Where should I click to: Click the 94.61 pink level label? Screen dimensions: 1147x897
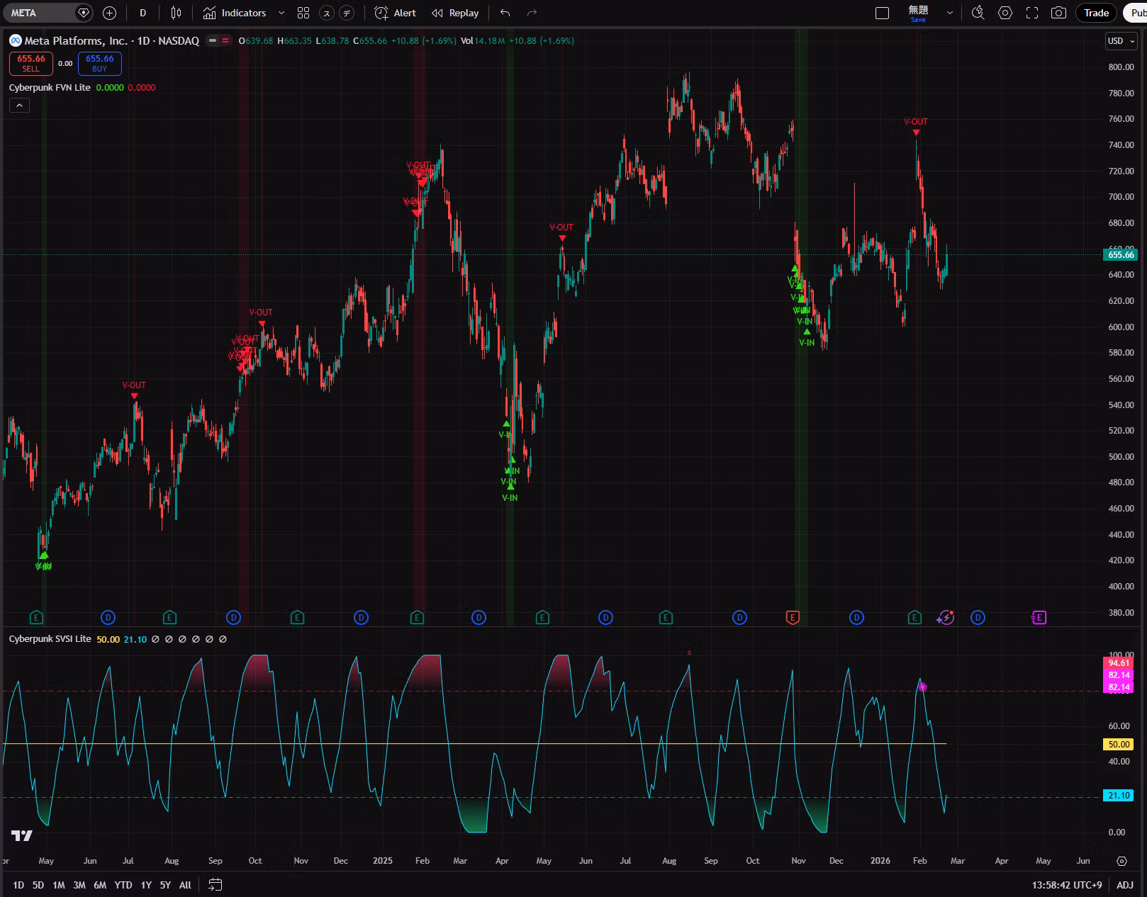pyautogui.click(x=1119, y=663)
